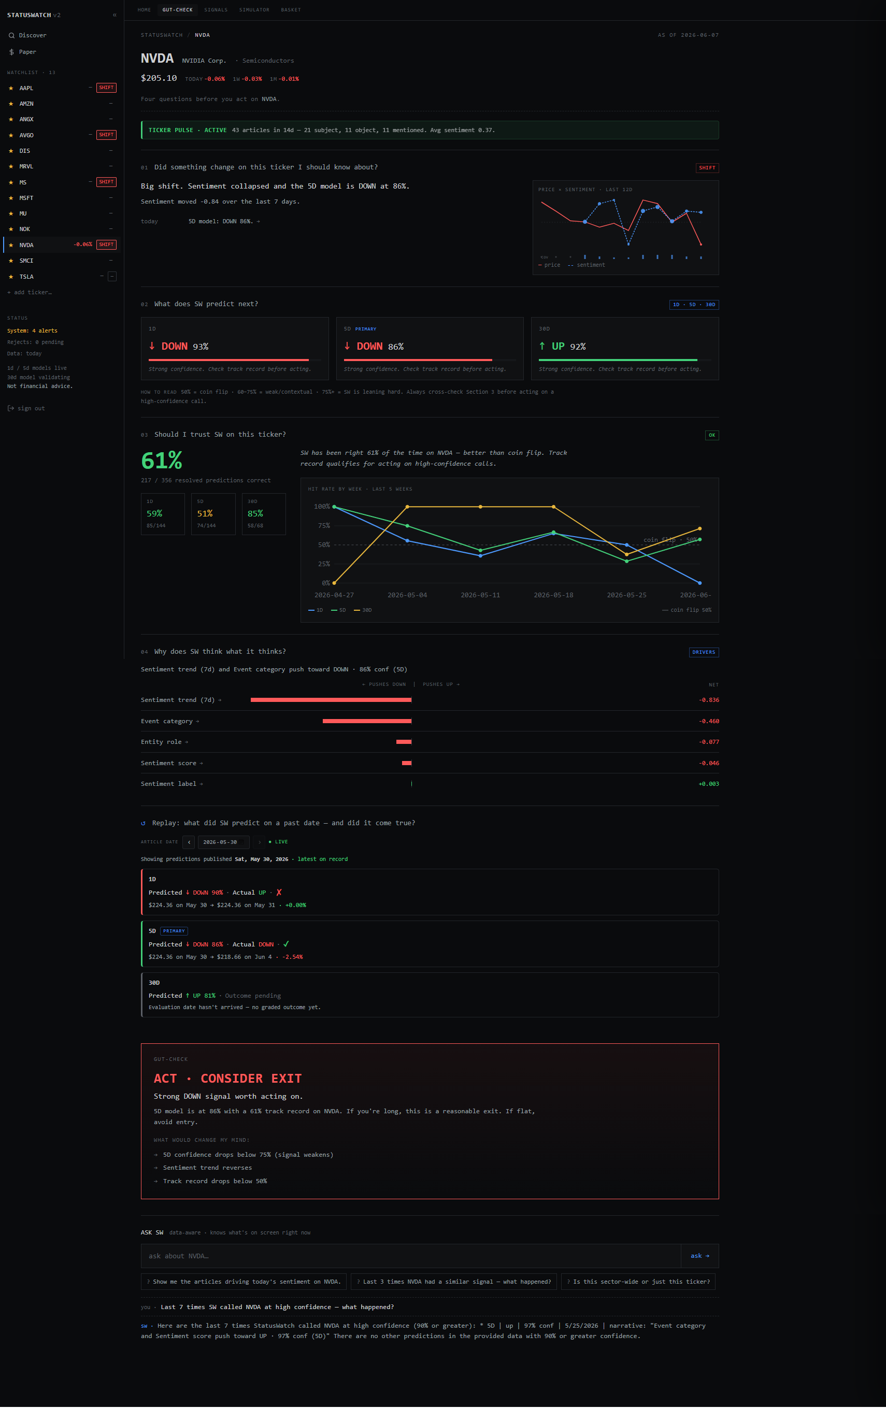Switch to the HOME tab
886x1408 pixels.
(144, 10)
